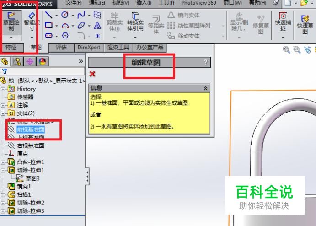Switch to the DimXpert tab
This screenshot has width=316, height=226.
89,48
